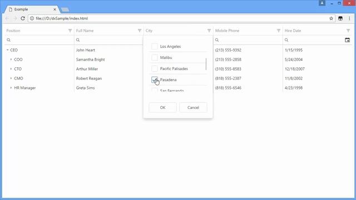Reload the page in the browser
The image size is (356, 200).
pyautogui.click(x=23, y=18)
